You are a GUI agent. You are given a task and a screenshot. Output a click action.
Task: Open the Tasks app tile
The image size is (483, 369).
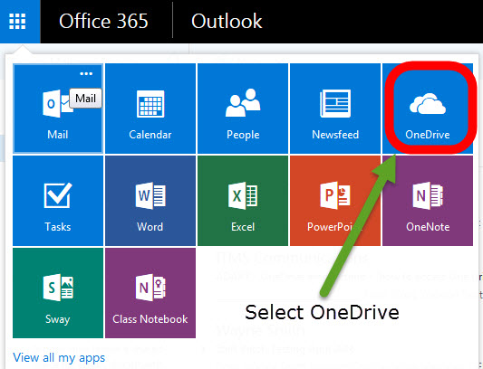pyautogui.click(x=58, y=201)
